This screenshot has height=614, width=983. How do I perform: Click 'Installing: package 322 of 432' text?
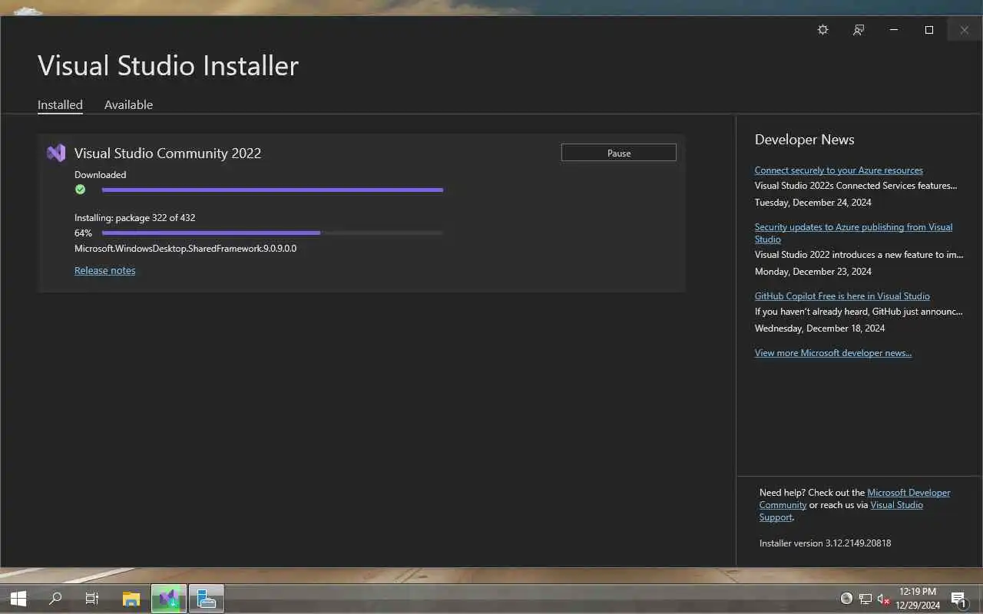[134, 218]
